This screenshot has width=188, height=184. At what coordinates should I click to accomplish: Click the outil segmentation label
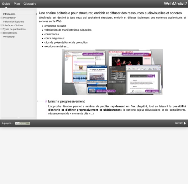pos(93,54)
